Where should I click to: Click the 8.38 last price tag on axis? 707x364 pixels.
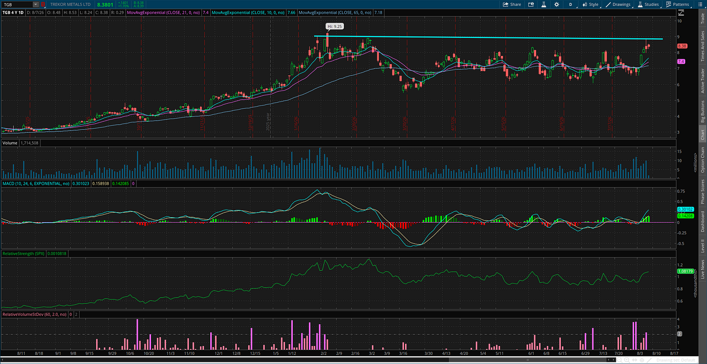click(681, 46)
